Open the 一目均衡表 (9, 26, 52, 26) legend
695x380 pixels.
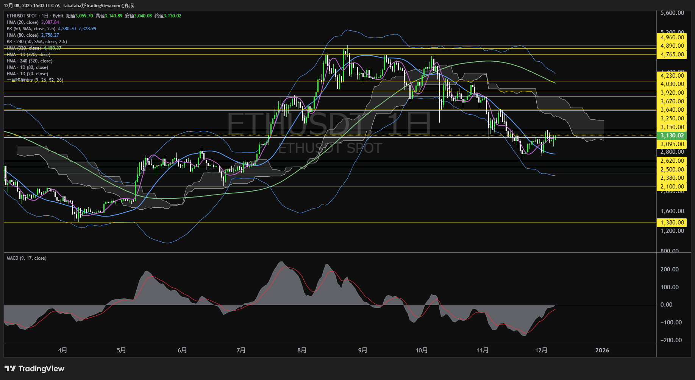(x=35, y=80)
